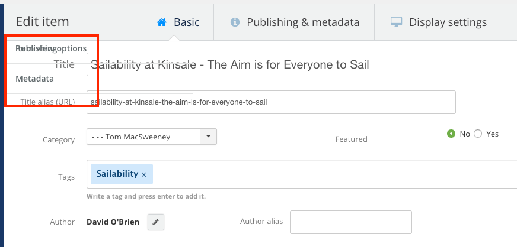517x247 pixels.
Task: Open the Category dropdown arrow
Action: 208,136
